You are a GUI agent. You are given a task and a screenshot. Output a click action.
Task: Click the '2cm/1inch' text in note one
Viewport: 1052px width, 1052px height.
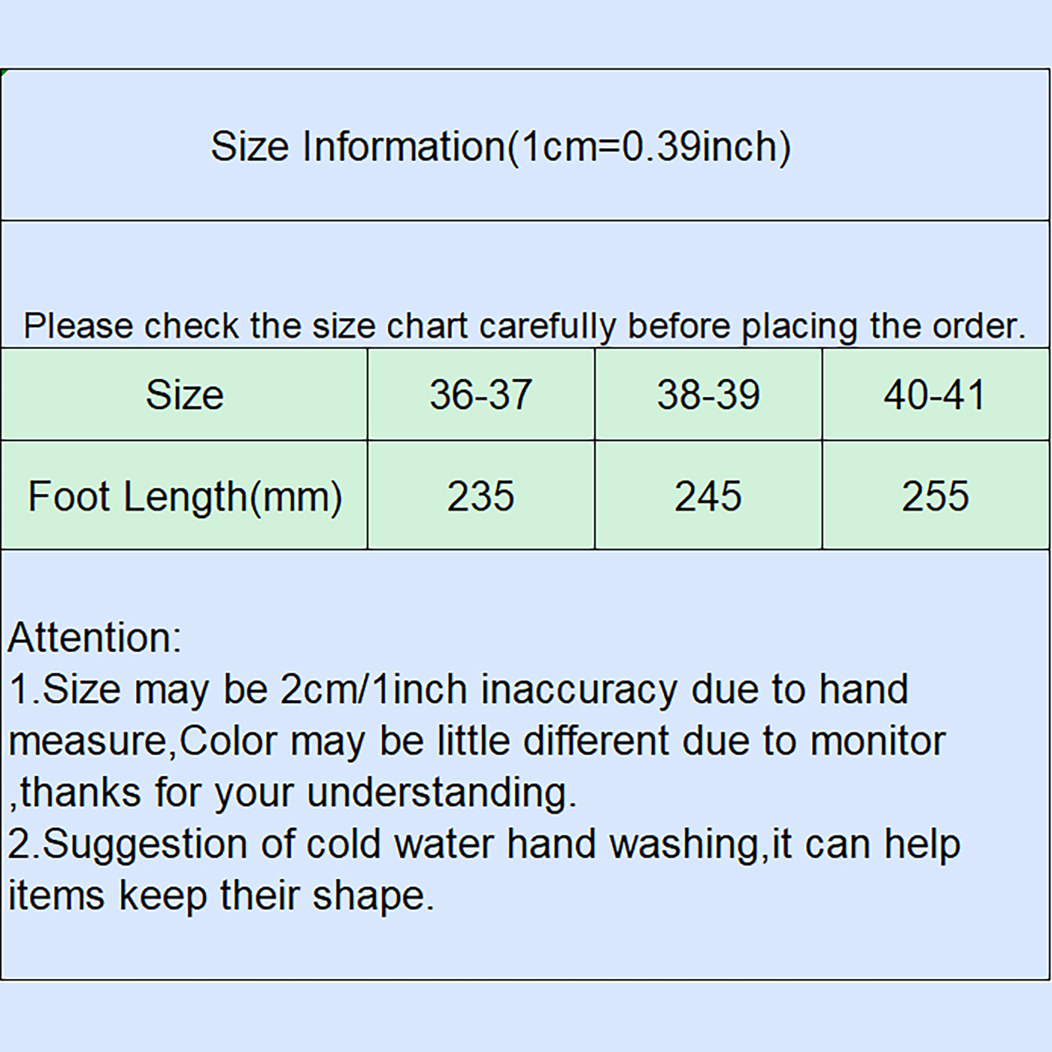pyautogui.click(x=373, y=689)
